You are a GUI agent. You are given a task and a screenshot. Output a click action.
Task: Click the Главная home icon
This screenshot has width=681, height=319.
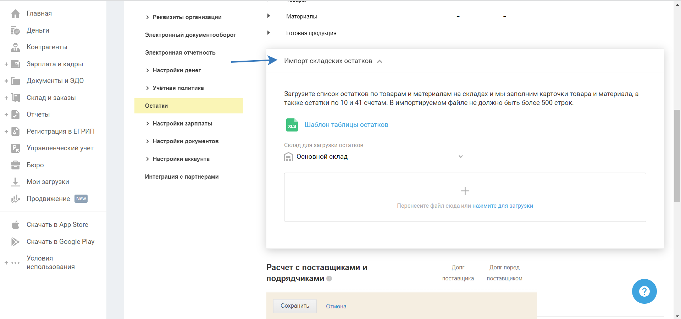(15, 14)
